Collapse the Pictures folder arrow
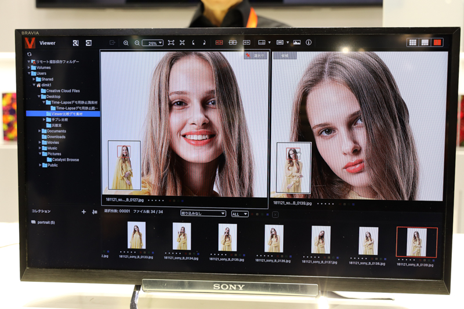This screenshot has height=309, width=464. [40, 154]
